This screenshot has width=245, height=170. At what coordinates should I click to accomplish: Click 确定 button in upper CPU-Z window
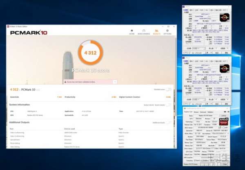tap(226, 53)
